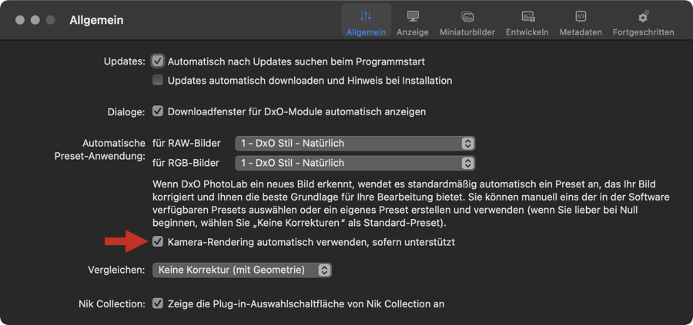
Task: Close the preferences window
Action: (20, 20)
